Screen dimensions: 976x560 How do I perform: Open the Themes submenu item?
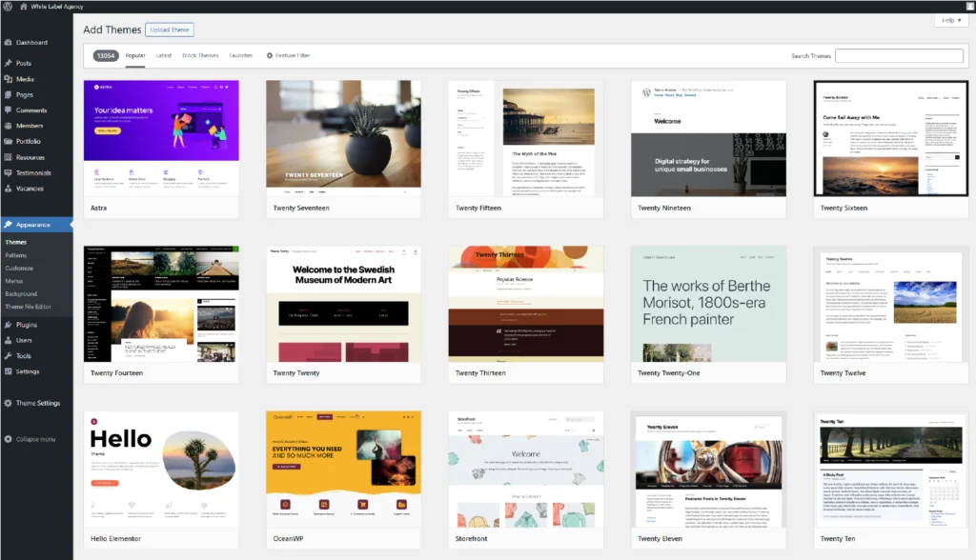(x=16, y=242)
